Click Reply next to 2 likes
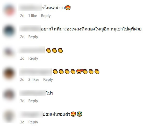143x126 pixels. coord(48,80)
